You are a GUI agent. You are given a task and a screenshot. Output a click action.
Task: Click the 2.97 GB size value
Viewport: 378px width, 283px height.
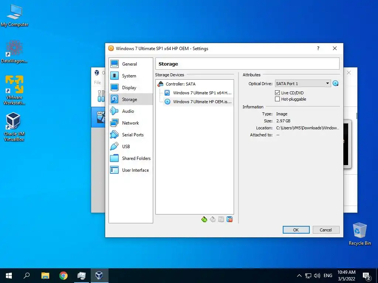coord(283,121)
